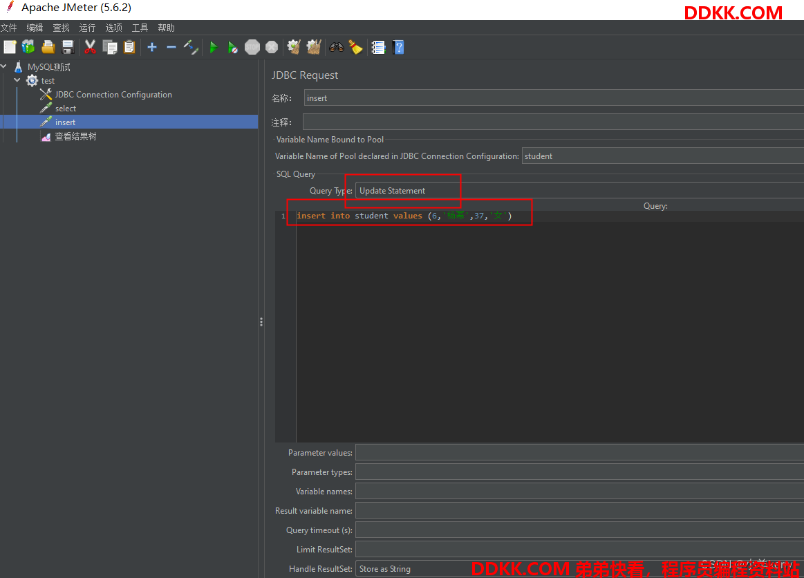Stop the running test via toolbar

click(x=252, y=47)
